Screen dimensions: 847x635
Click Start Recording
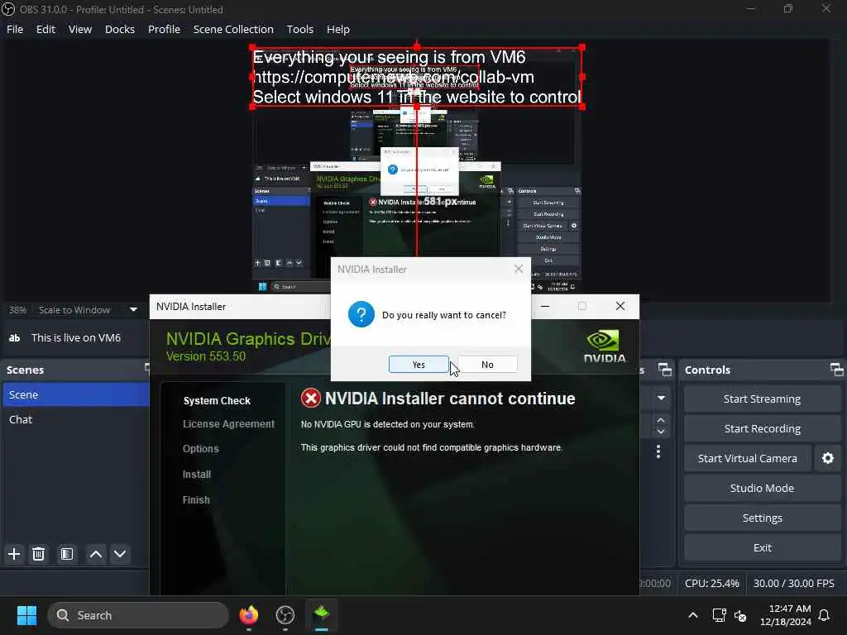pos(762,429)
